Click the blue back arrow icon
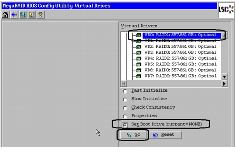Viewport: 236px width, 152px height. point(14,15)
